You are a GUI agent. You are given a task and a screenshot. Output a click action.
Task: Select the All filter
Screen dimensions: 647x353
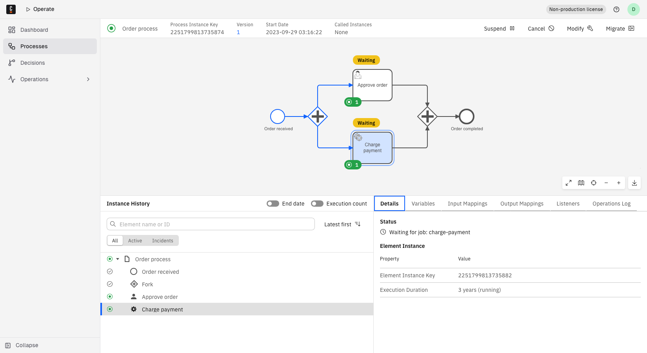[115, 240]
